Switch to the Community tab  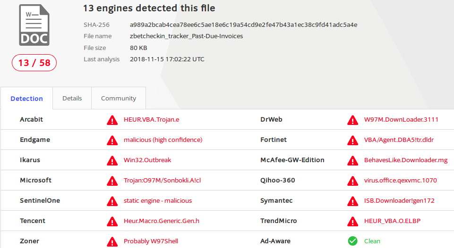click(119, 98)
